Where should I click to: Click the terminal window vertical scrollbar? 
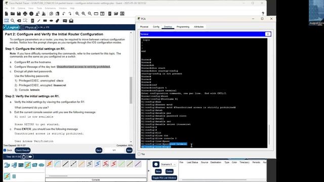(x=269, y=134)
